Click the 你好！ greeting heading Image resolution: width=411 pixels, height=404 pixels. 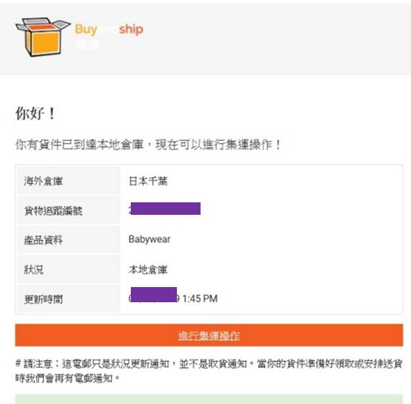[36, 114]
